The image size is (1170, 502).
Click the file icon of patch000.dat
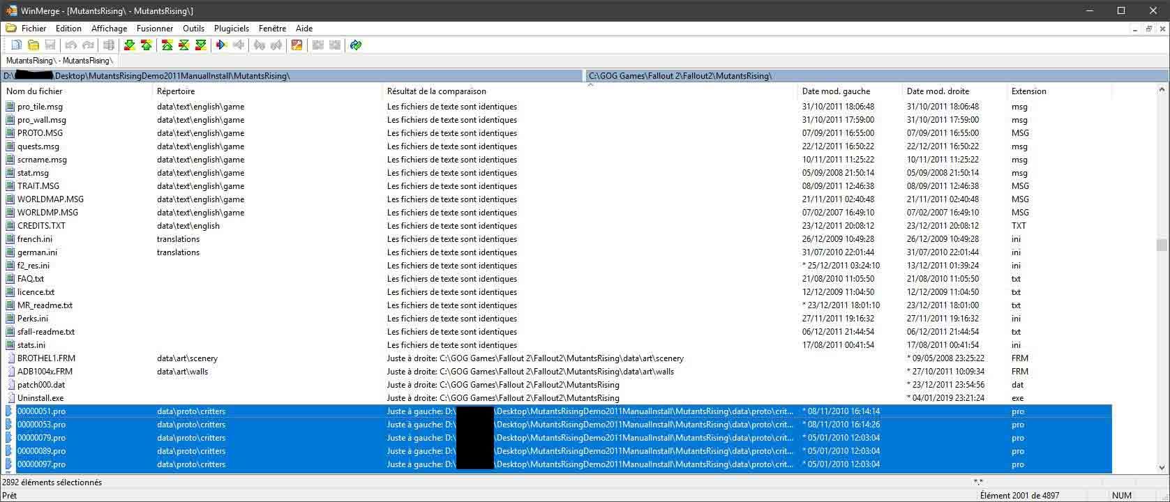(10, 385)
